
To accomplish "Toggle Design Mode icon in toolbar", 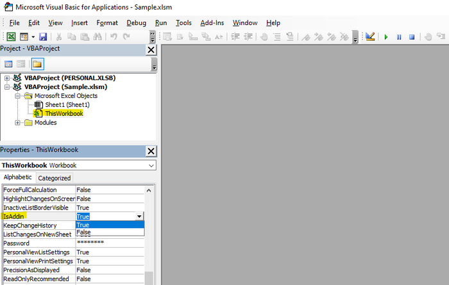I will [x=370, y=37].
